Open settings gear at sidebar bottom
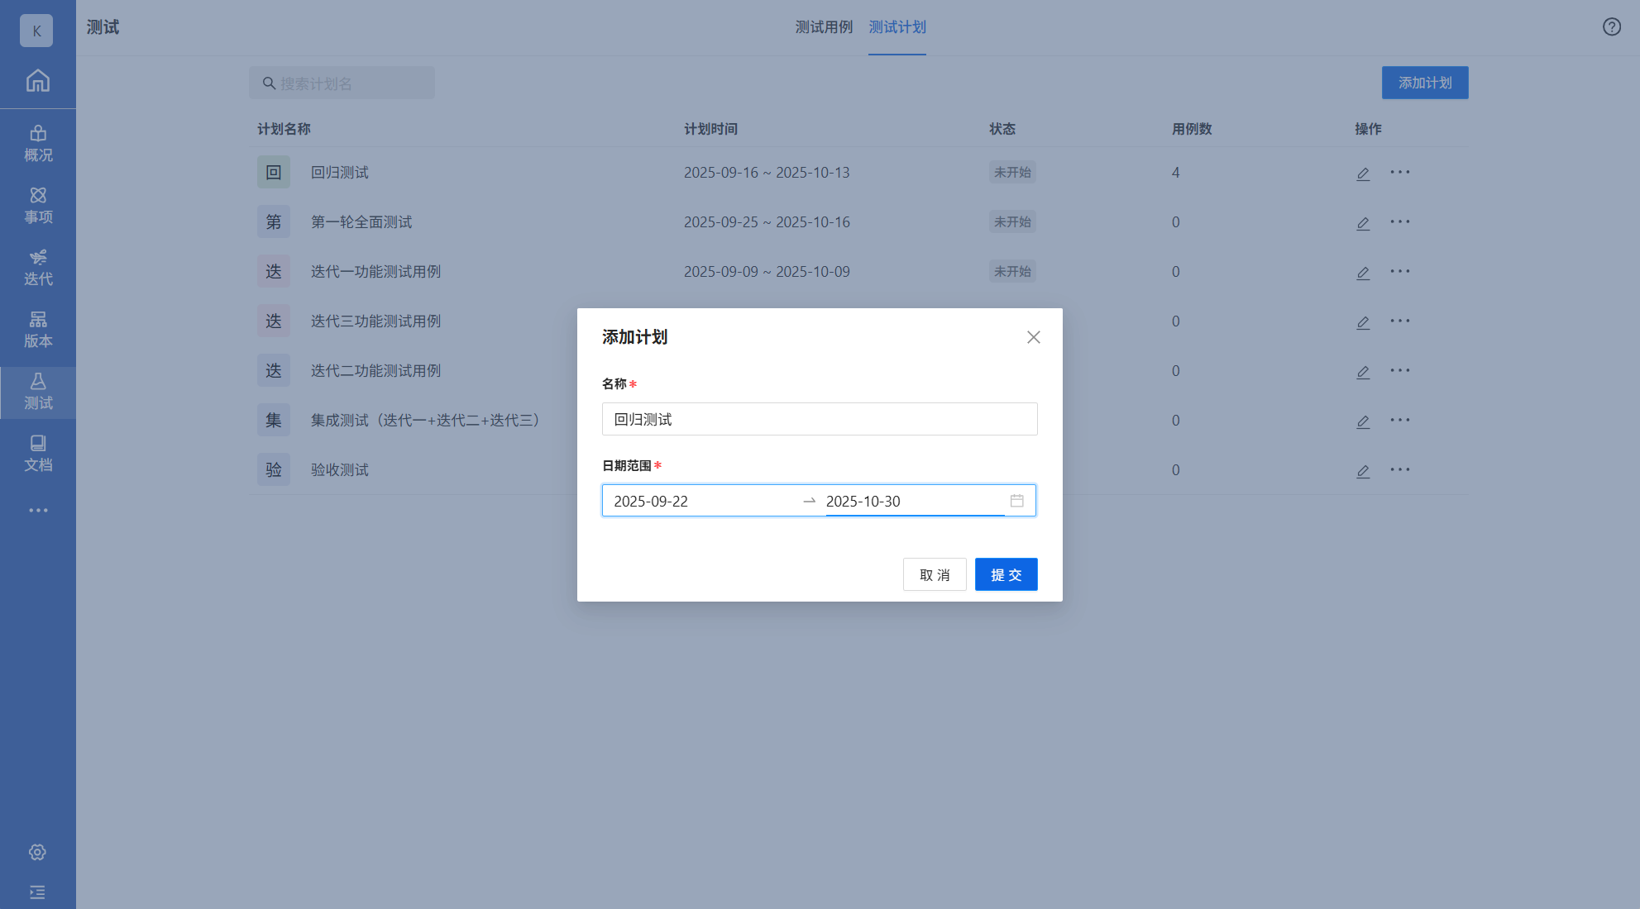 (x=37, y=852)
